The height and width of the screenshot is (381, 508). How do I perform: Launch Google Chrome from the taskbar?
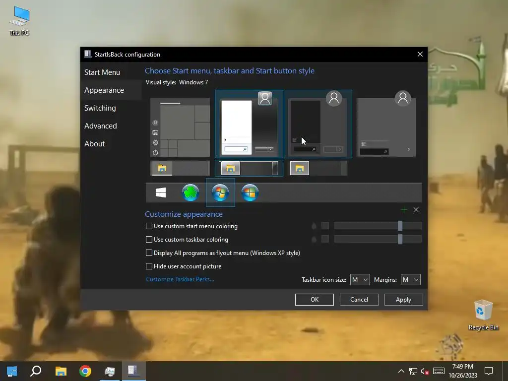pos(85,371)
